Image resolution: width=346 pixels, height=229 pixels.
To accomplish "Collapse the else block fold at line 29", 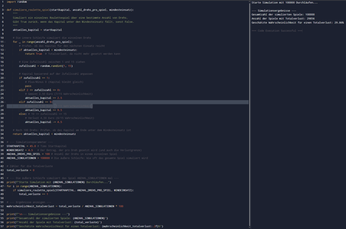I will click(x=5, y=114).
